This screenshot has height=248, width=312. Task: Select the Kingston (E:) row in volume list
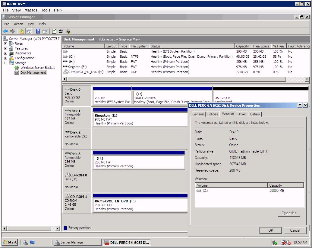click(186, 67)
